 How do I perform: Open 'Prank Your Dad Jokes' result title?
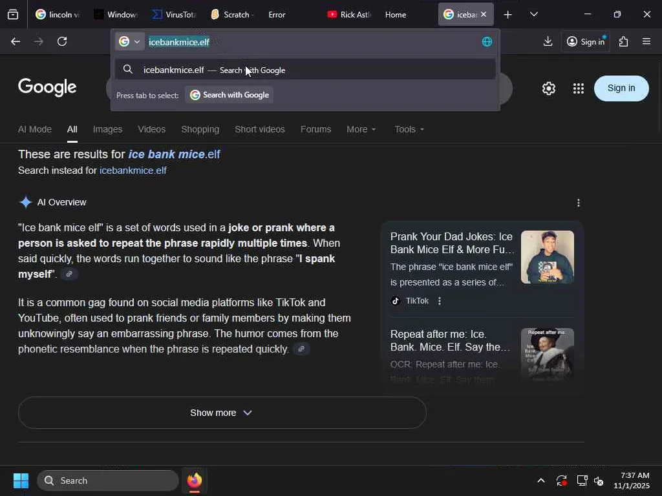[452, 243]
